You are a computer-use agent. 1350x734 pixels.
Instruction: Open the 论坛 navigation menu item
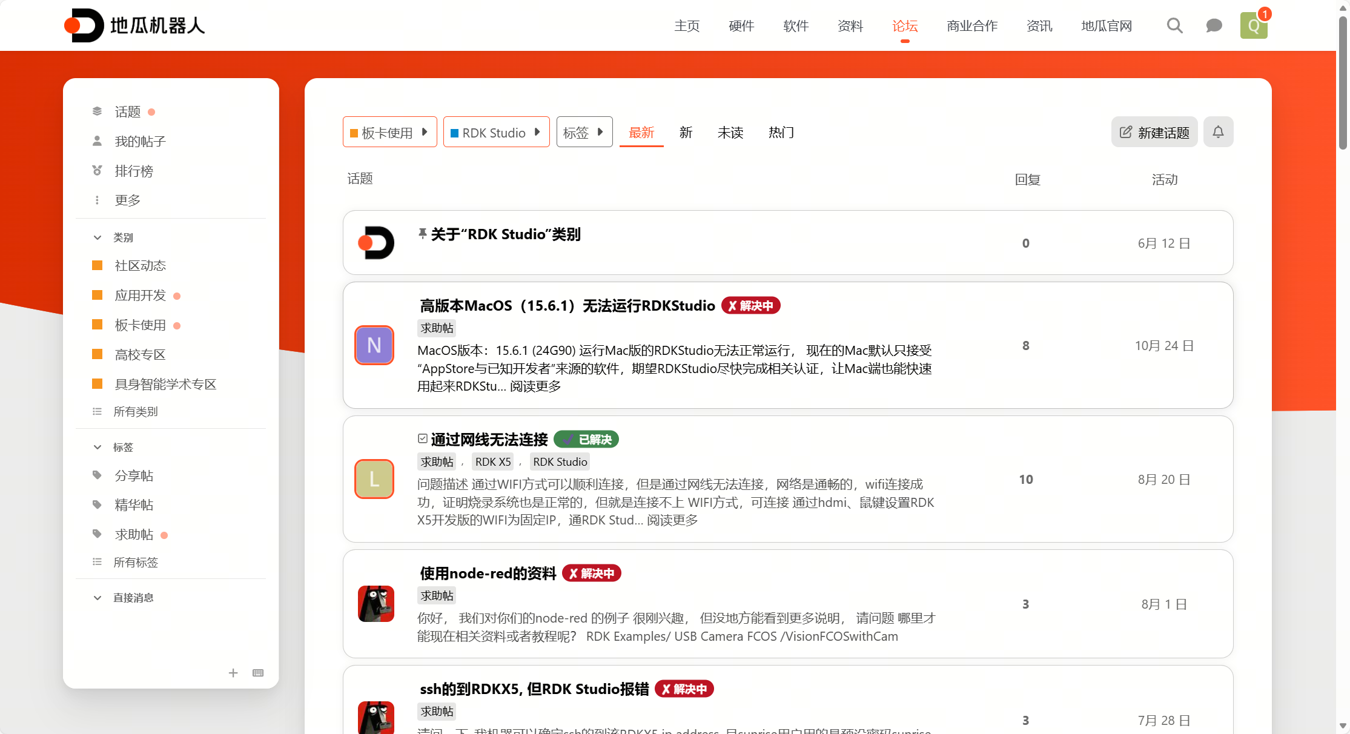click(x=905, y=25)
